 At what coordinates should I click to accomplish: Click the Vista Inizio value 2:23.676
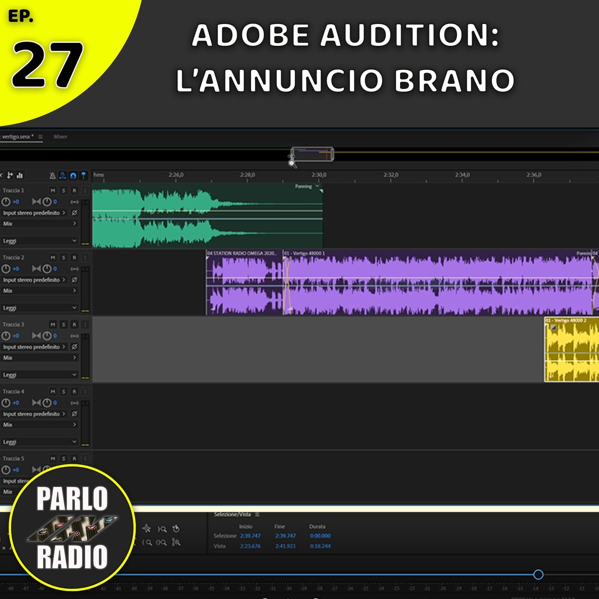click(250, 546)
